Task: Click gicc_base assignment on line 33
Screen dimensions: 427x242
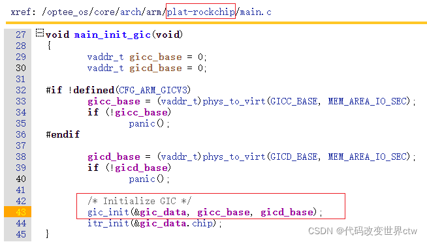Action: [114, 102]
